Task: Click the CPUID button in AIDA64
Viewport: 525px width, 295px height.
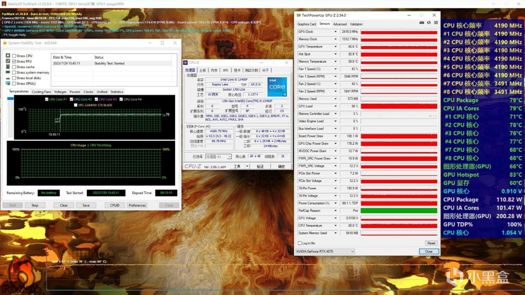Action: tap(115, 205)
